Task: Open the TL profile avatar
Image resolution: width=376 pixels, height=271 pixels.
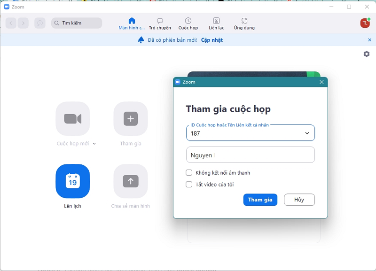Action: tap(365, 23)
